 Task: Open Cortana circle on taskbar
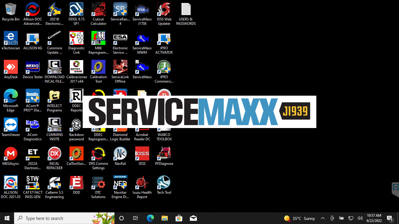click(122, 218)
